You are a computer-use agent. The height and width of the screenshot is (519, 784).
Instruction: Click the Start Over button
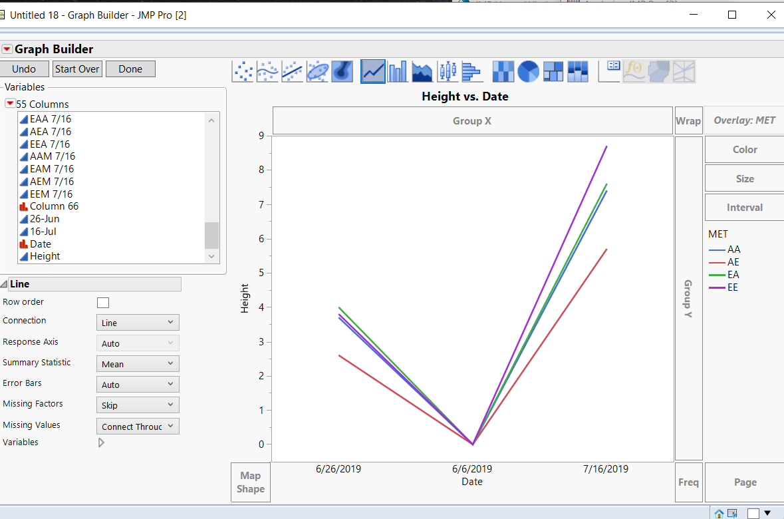(77, 69)
